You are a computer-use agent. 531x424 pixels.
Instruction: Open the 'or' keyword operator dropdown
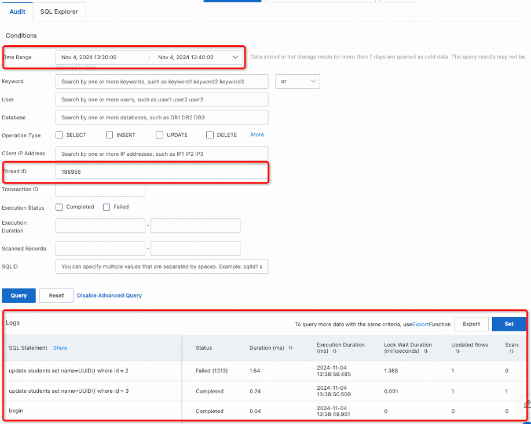coord(298,81)
